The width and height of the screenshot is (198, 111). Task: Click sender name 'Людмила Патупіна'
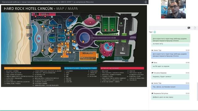pos(161,93)
